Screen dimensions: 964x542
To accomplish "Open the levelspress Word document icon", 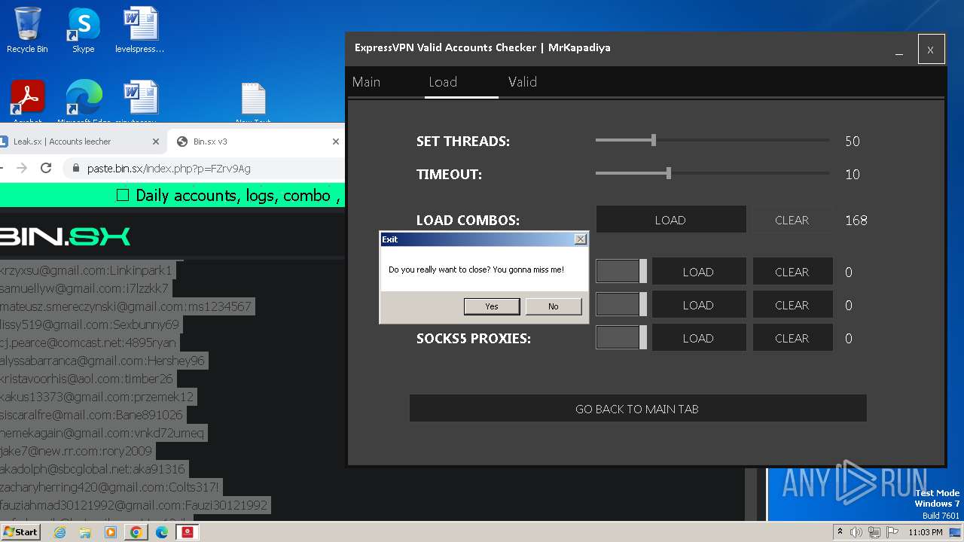I will (x=139, y=31).
